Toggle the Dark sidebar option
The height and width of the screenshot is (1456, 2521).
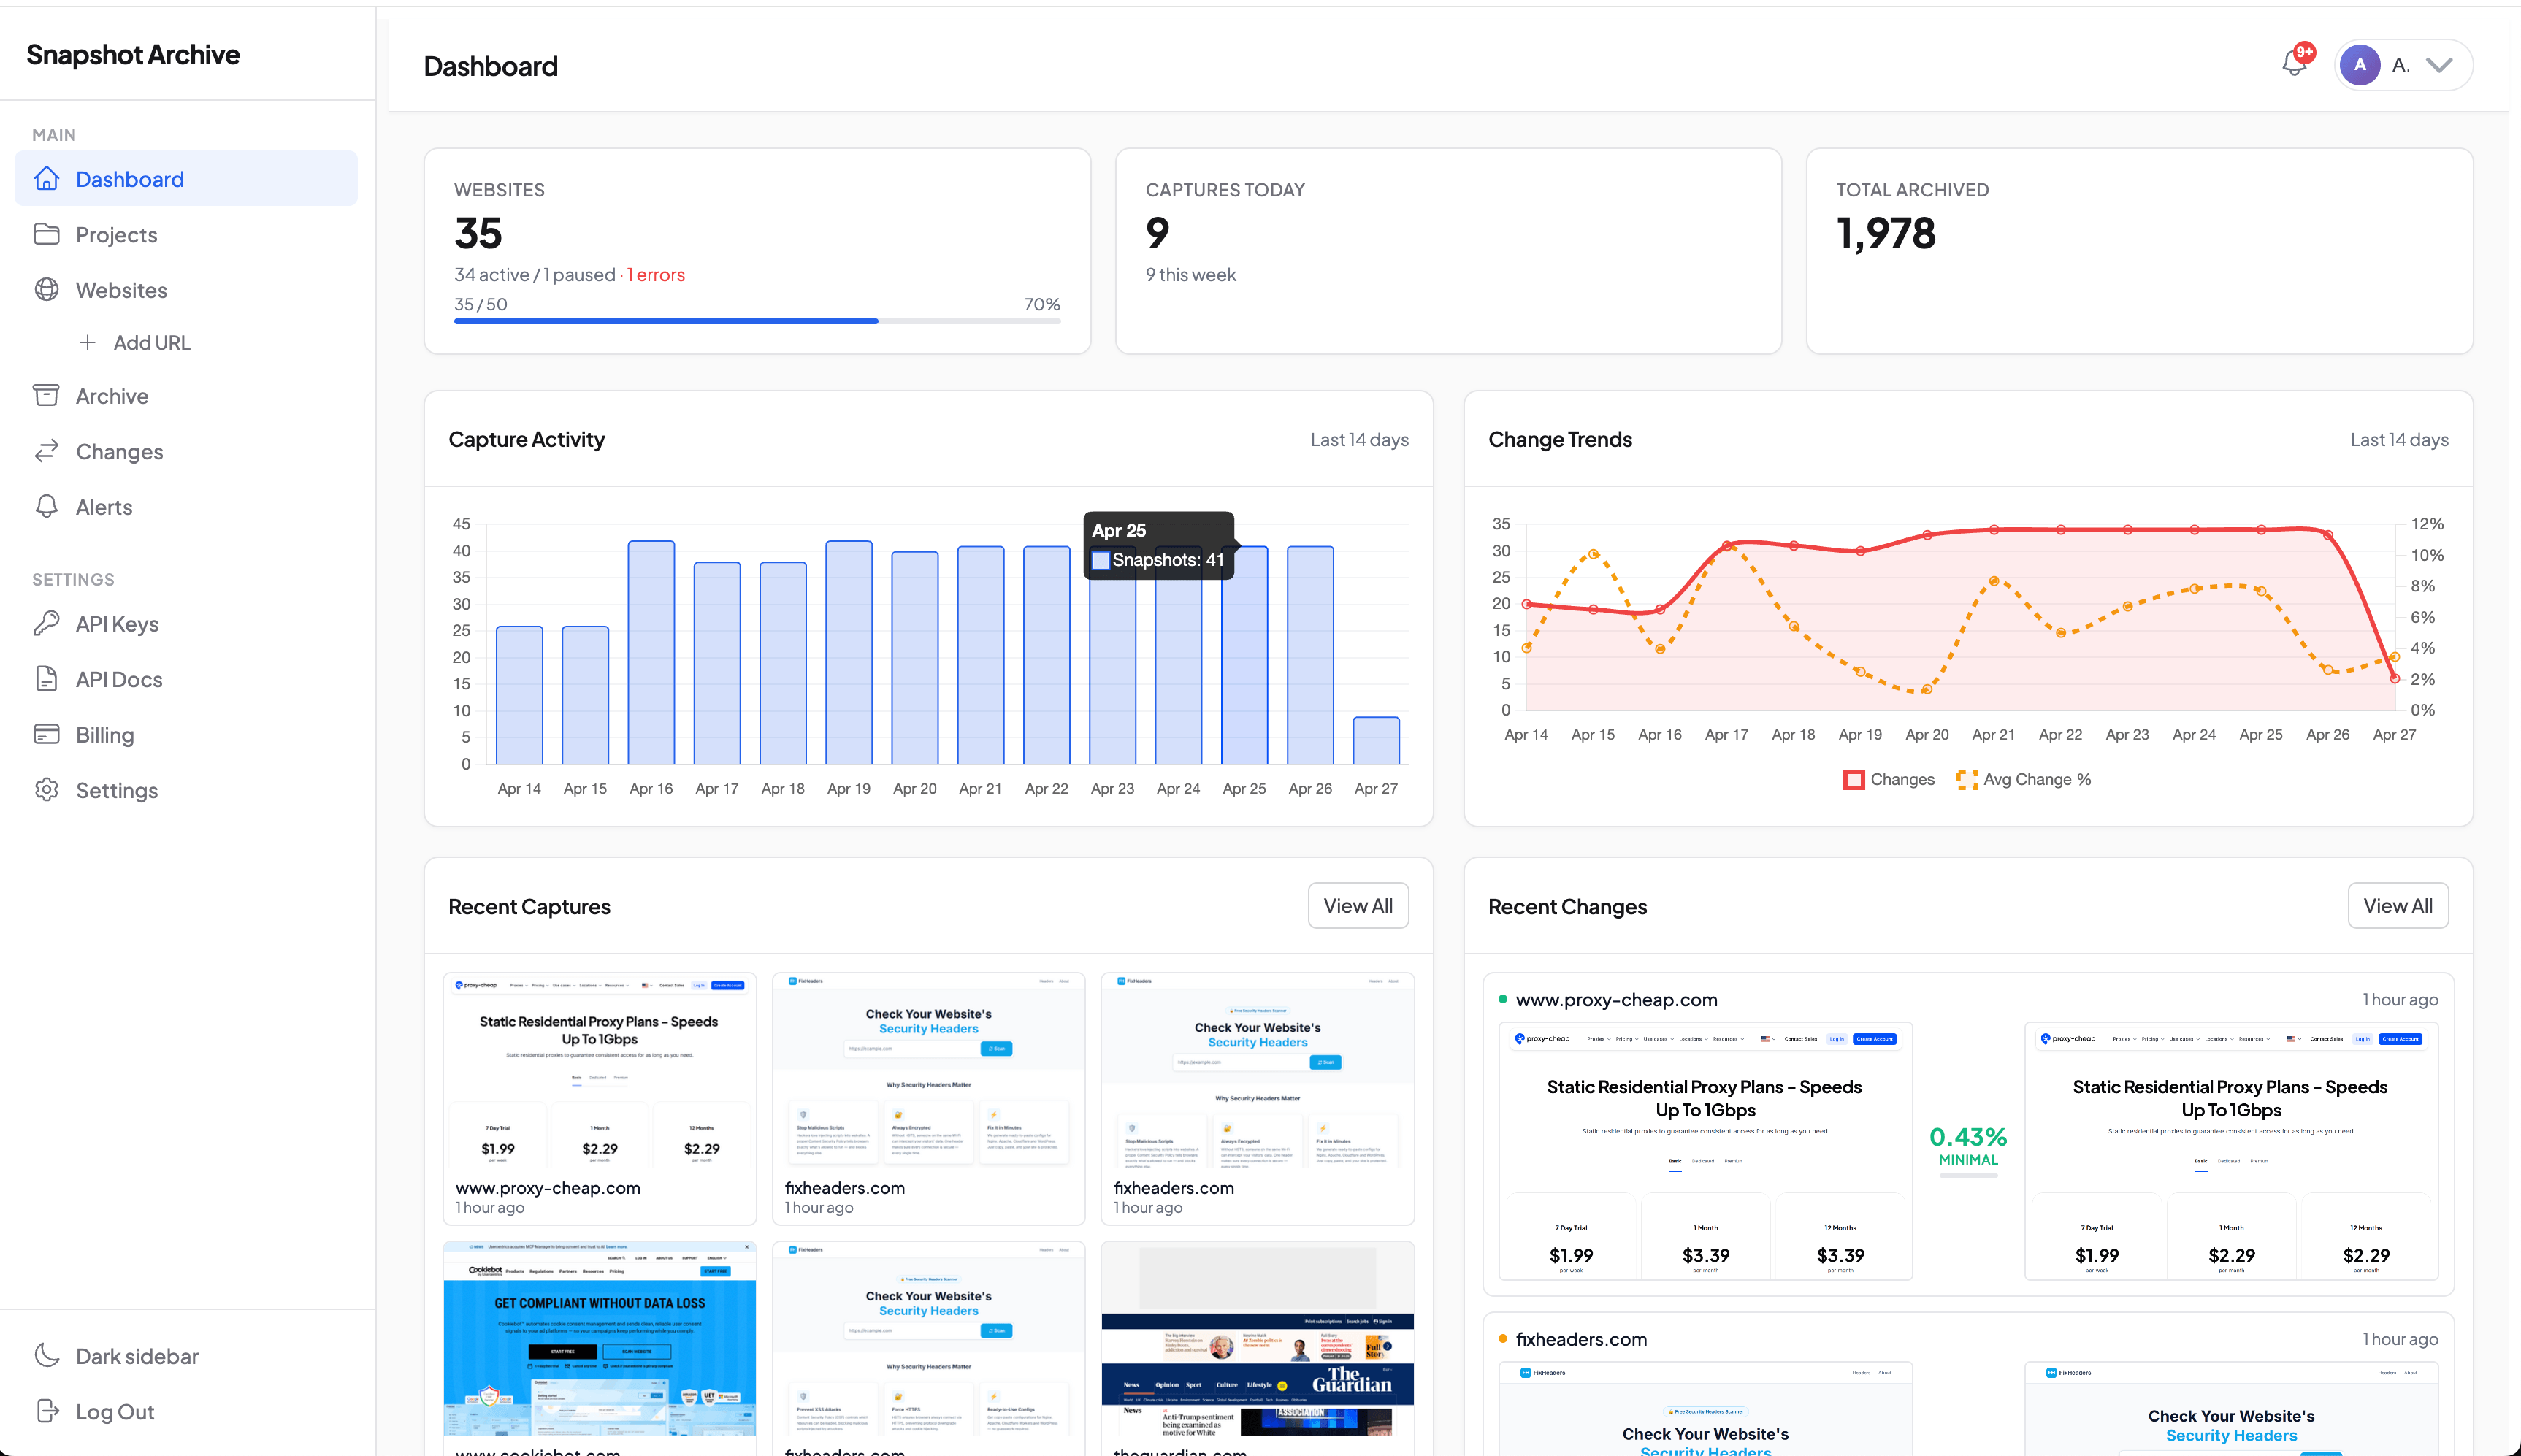pyautogui.click(x=136, y=1356)
